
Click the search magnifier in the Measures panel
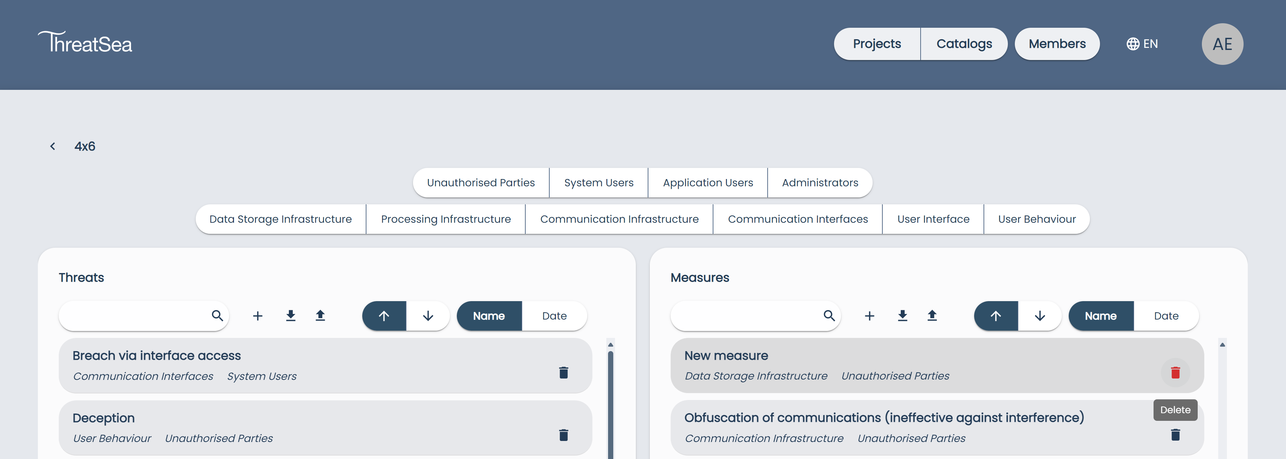coord(829,316)
